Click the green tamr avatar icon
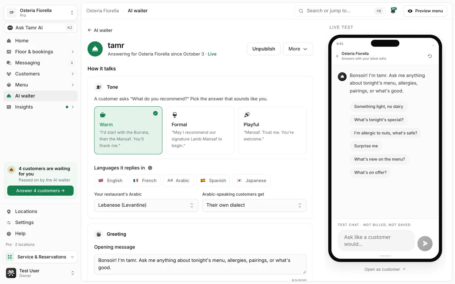Image resolution: width=455 pixels, height=284 pixels. click(x=95, y=49)
